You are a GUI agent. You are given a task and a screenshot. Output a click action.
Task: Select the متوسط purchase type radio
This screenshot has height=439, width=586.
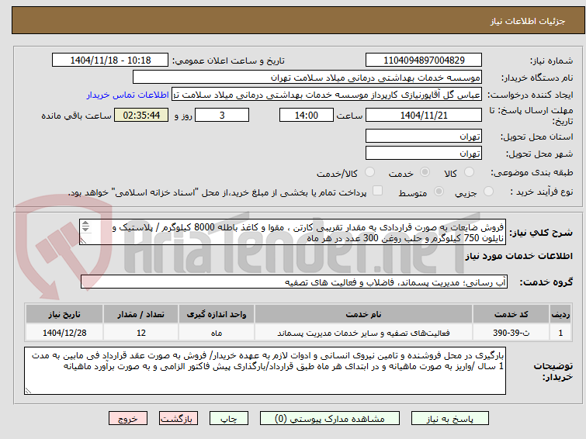439,192
